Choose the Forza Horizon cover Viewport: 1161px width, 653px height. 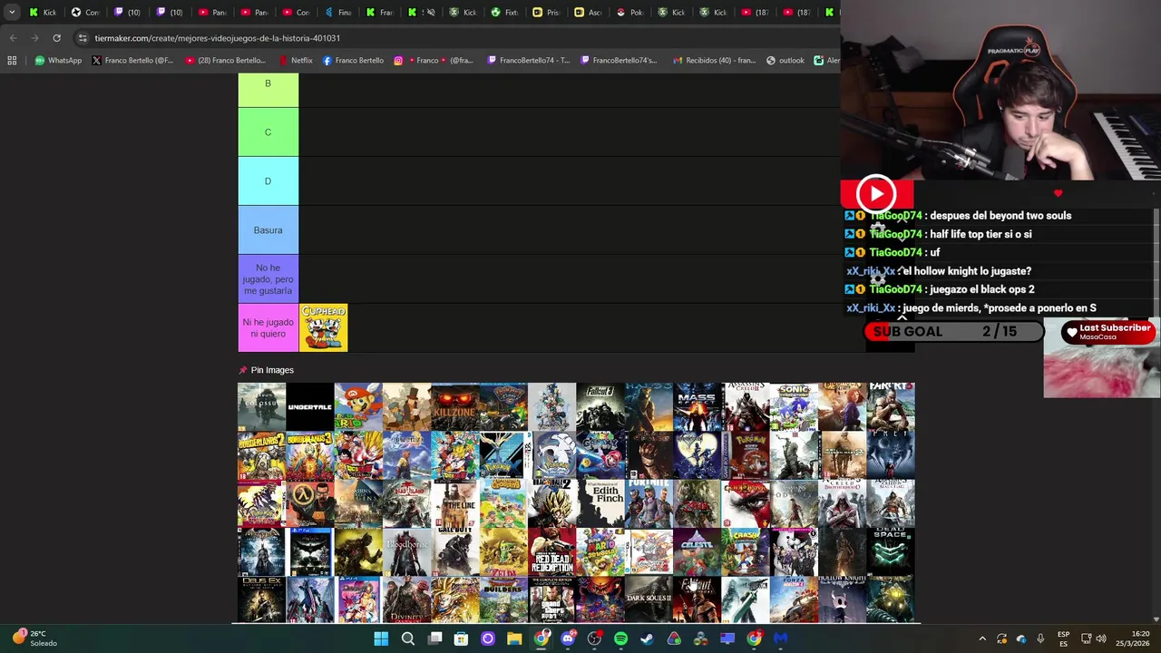(794, 599)
